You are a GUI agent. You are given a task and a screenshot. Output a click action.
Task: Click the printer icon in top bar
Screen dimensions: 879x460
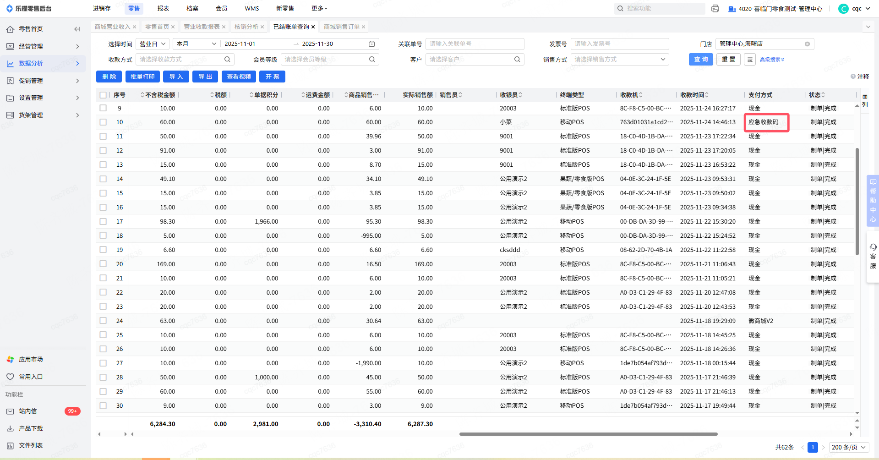tap(715, 9)
